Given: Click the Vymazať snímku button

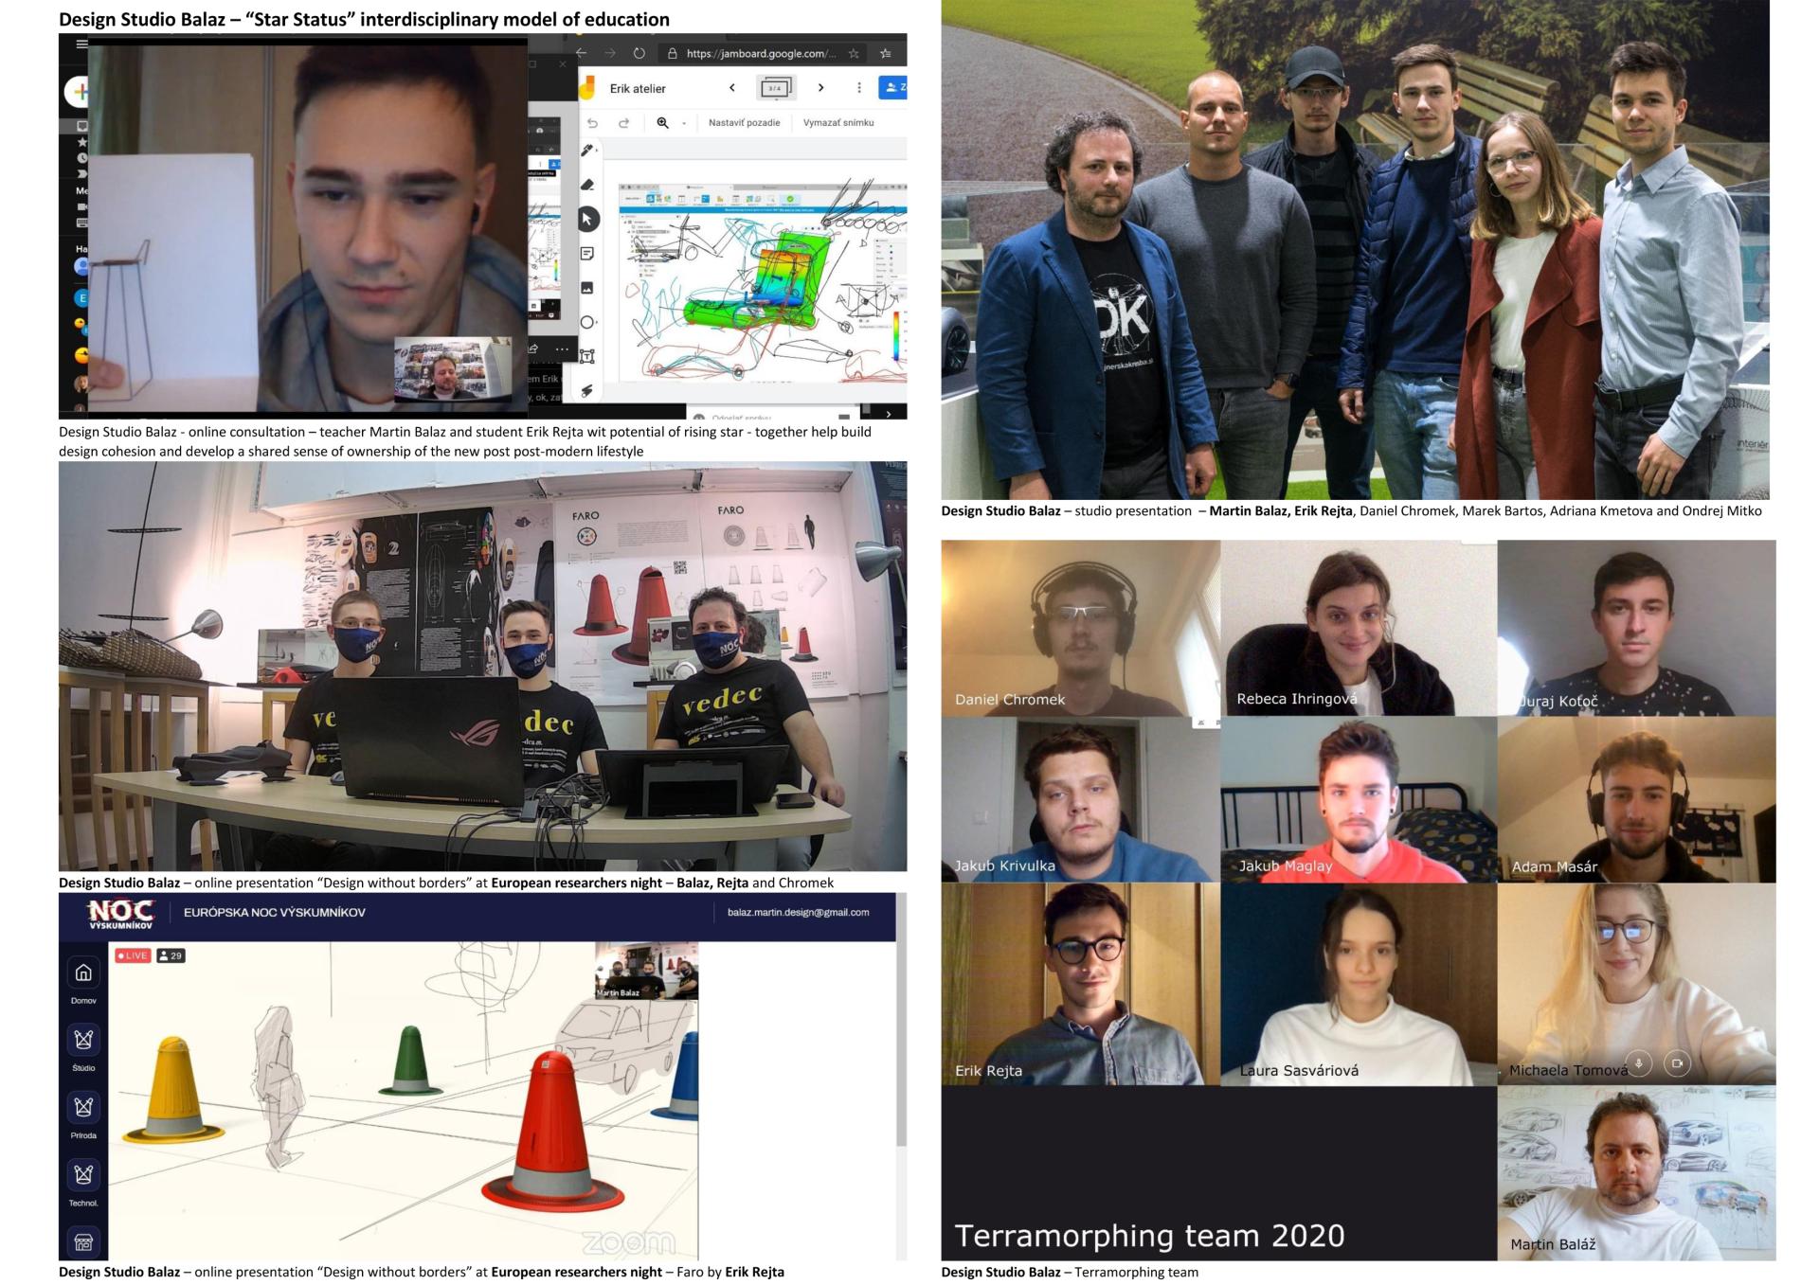Looking at the screenshot, I should (x=838, y=123).
